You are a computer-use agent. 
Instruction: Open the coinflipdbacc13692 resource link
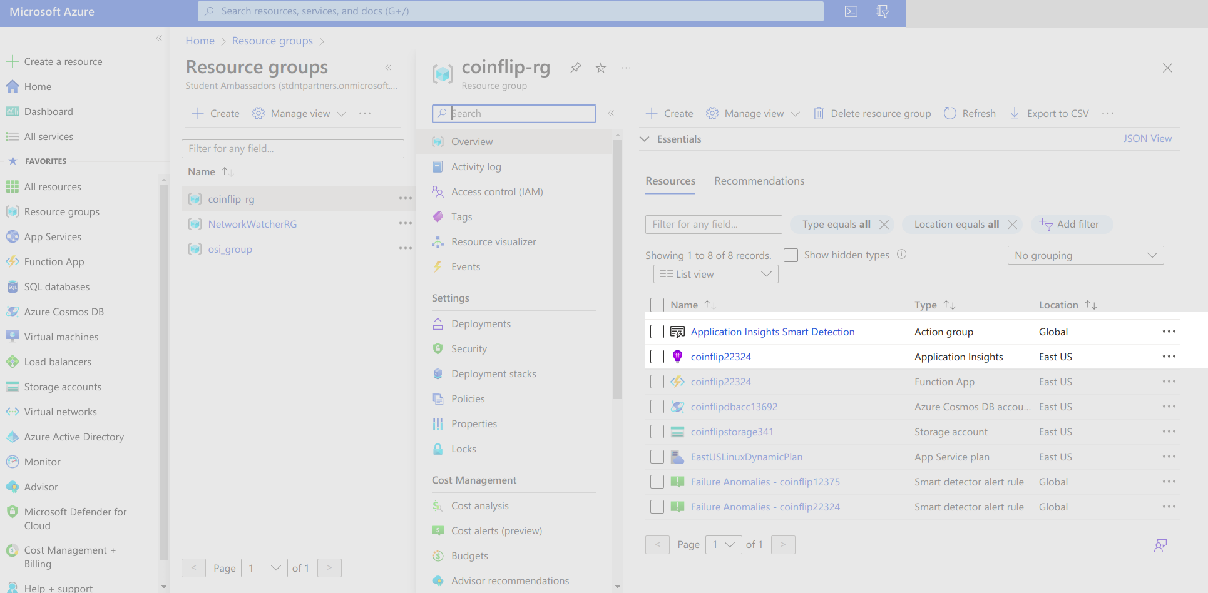(x=734, y=407)
